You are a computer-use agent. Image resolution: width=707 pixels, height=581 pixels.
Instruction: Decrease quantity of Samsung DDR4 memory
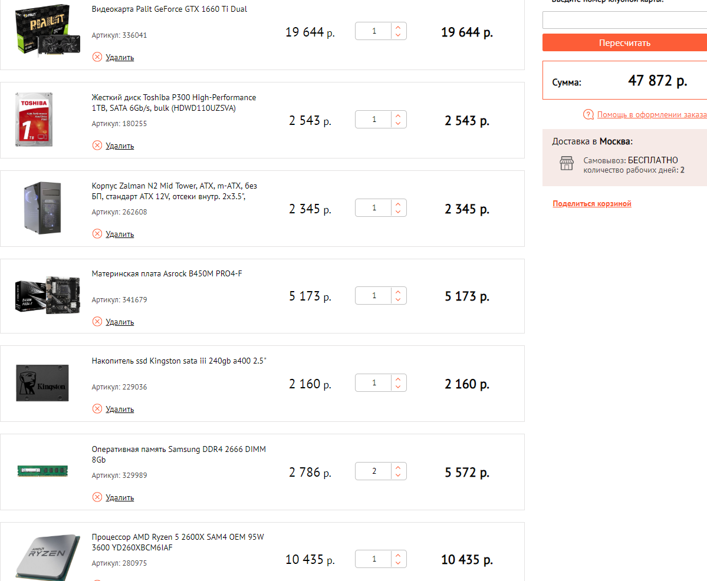coord(399,476)
